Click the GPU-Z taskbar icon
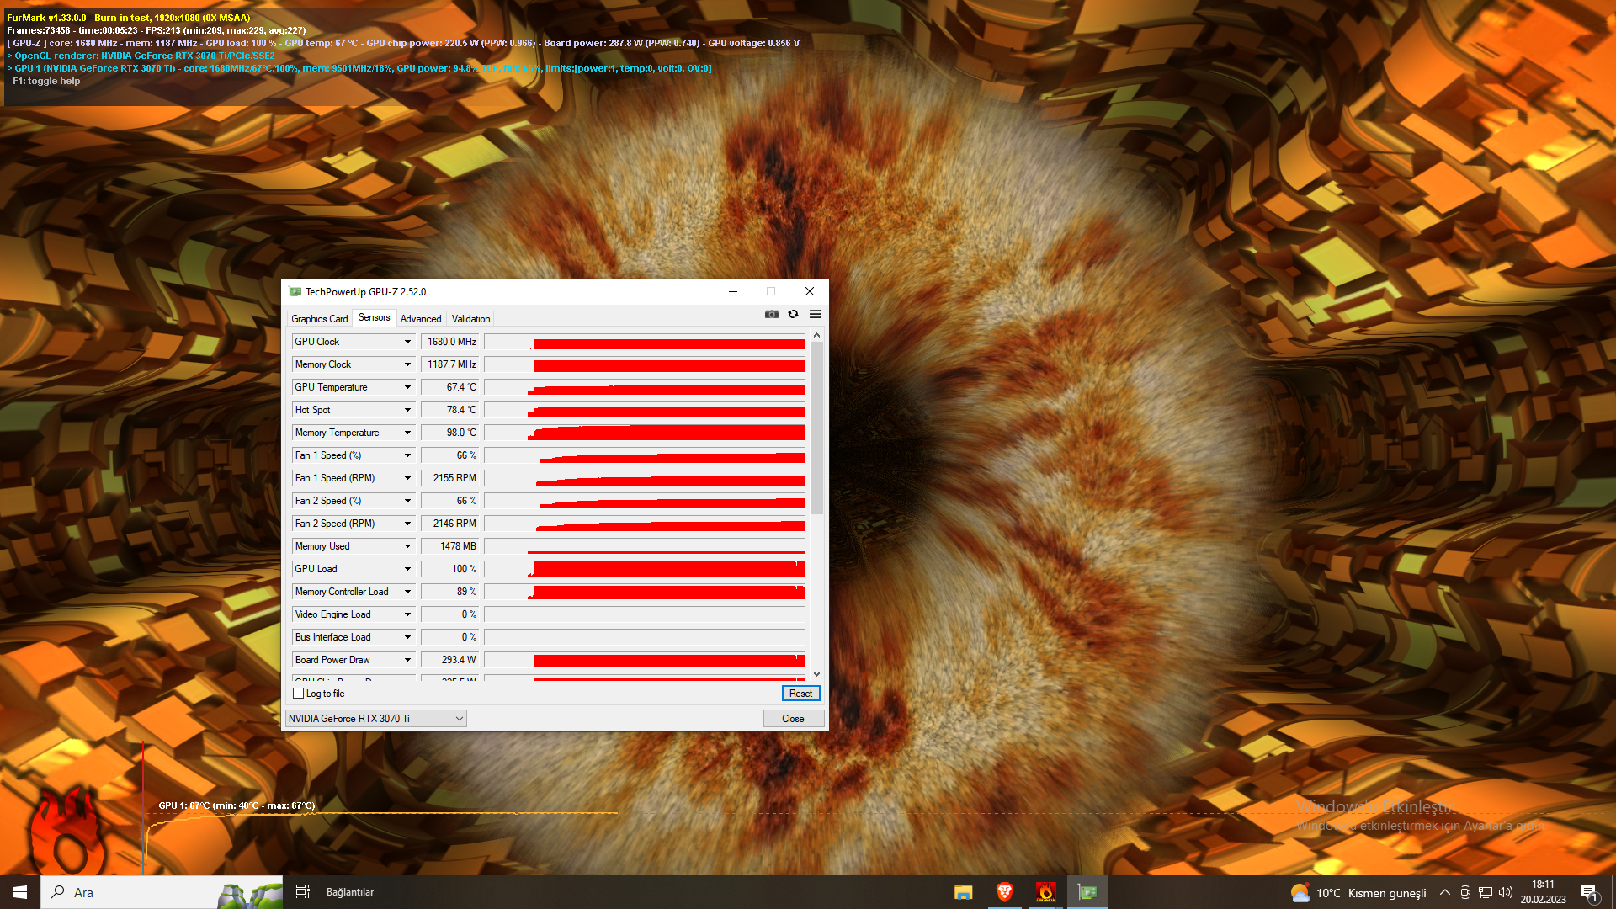This screenshot has width=1616, height=909. [x=1087, y=892]
